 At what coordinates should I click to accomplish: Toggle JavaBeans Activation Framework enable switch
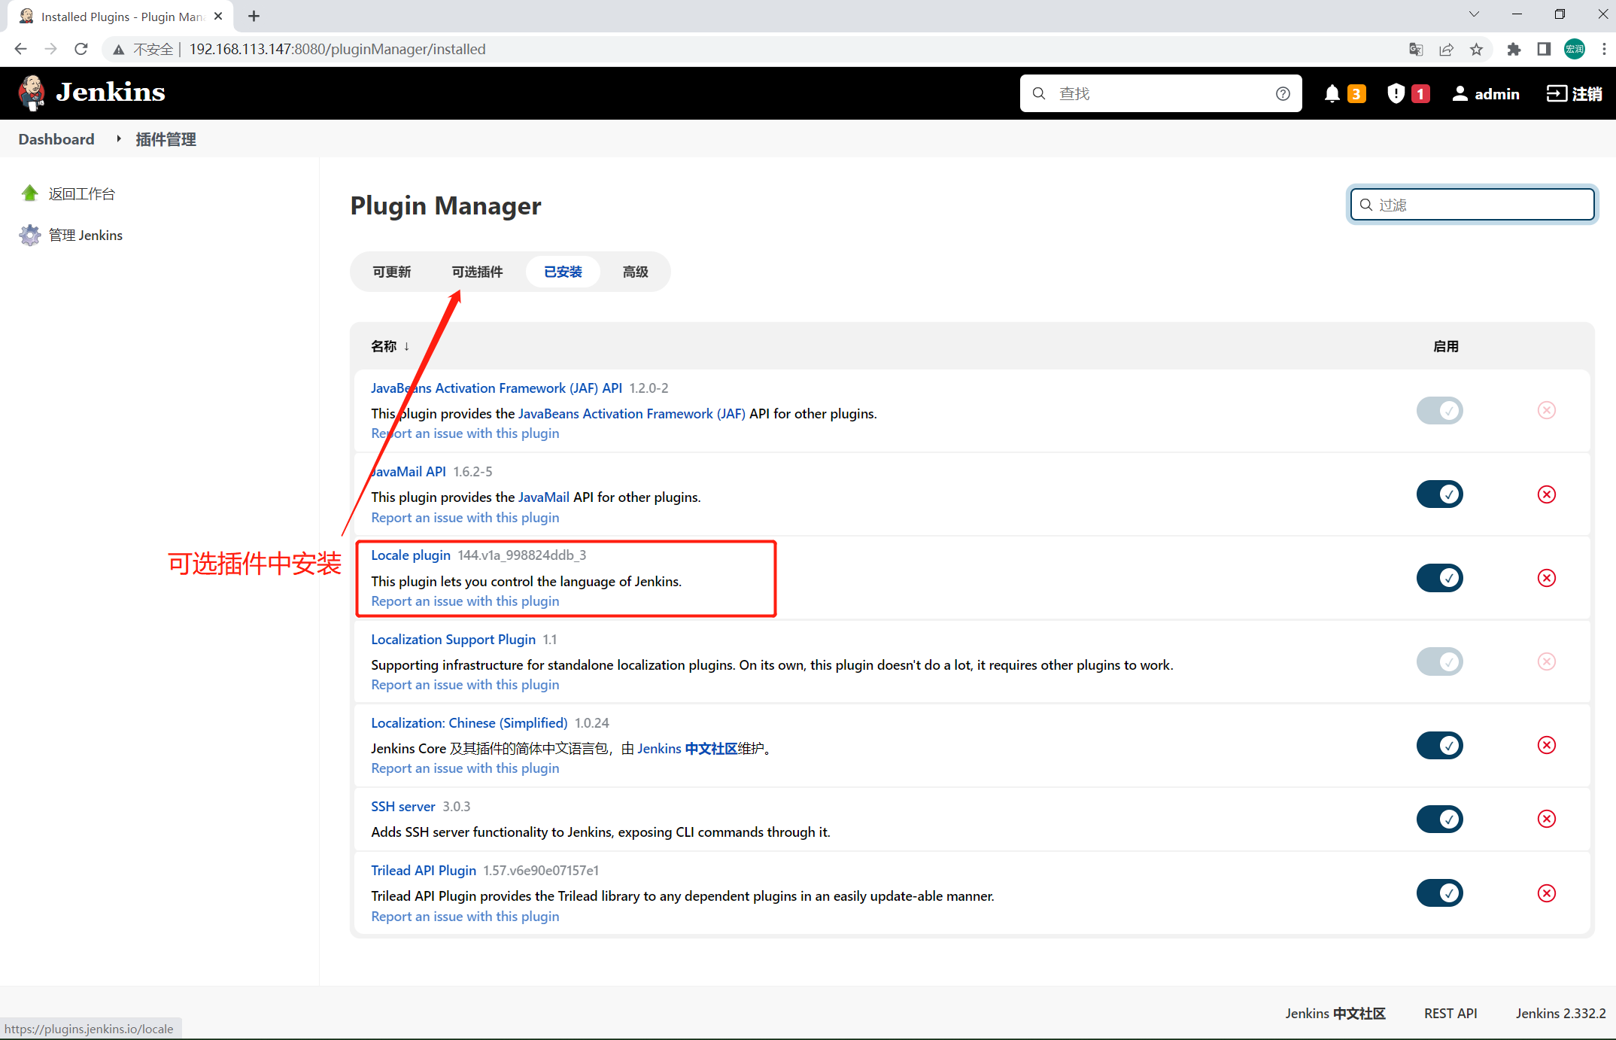point(1440,410)
